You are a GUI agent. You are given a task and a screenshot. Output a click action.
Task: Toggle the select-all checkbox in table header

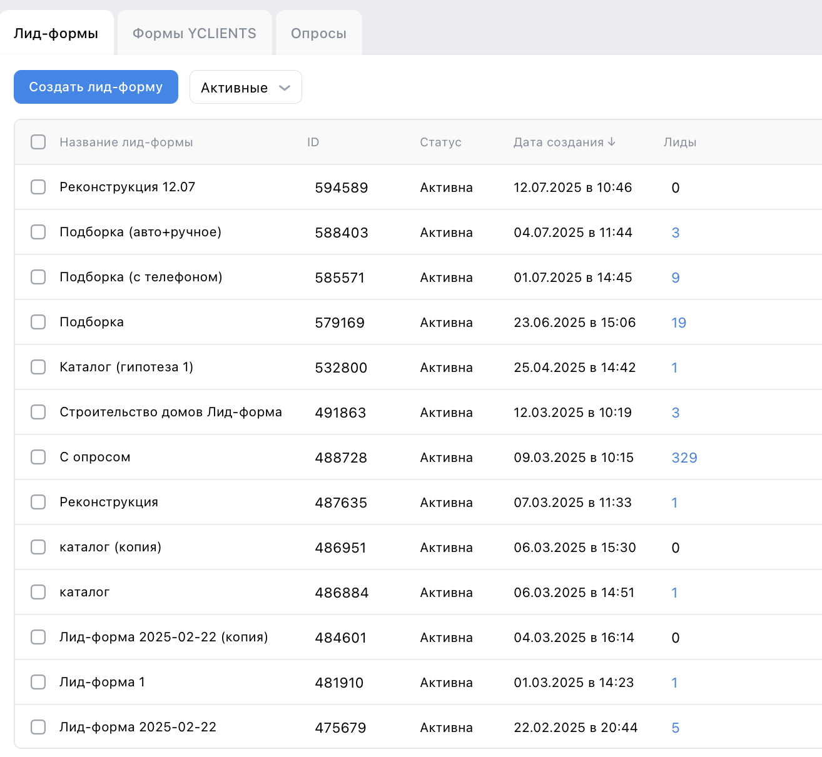click(38, 142)
